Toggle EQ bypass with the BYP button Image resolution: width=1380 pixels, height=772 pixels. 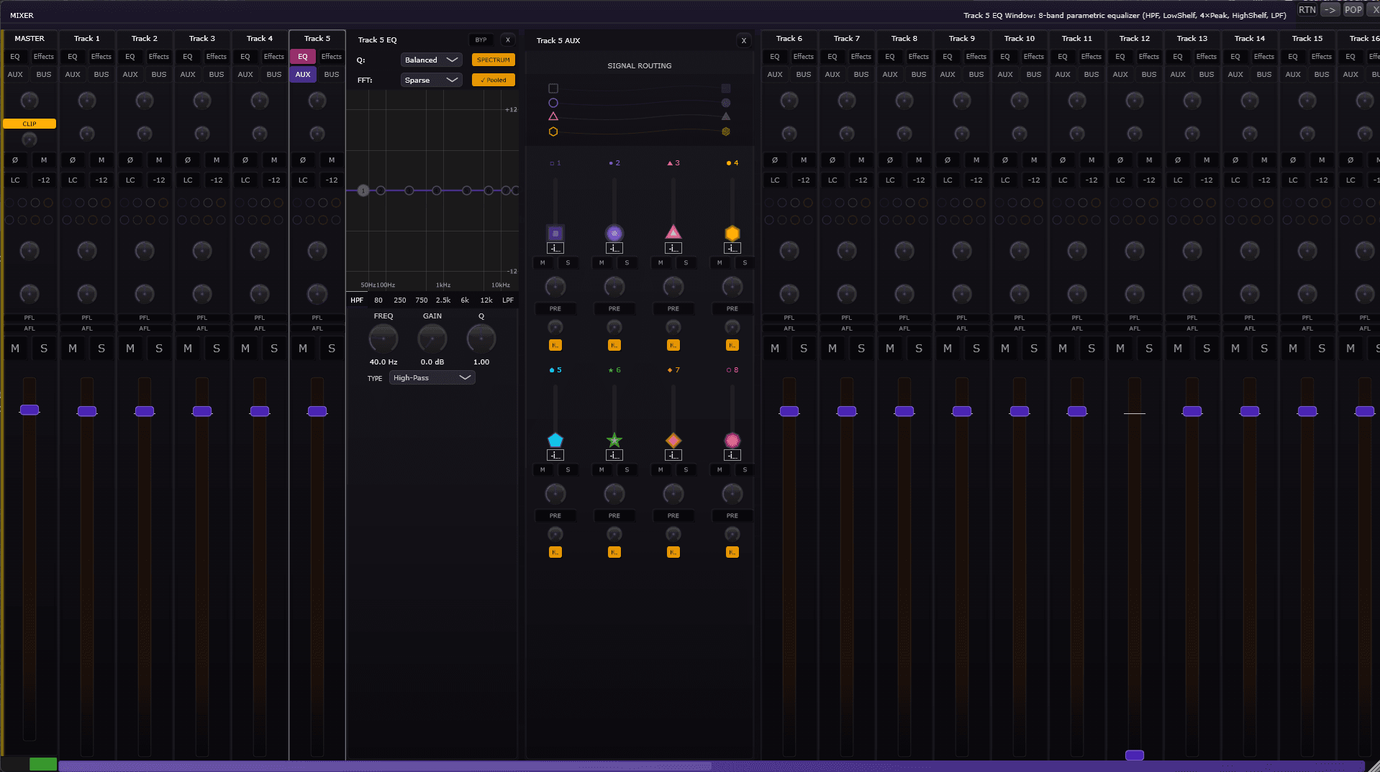pos(481,40)
